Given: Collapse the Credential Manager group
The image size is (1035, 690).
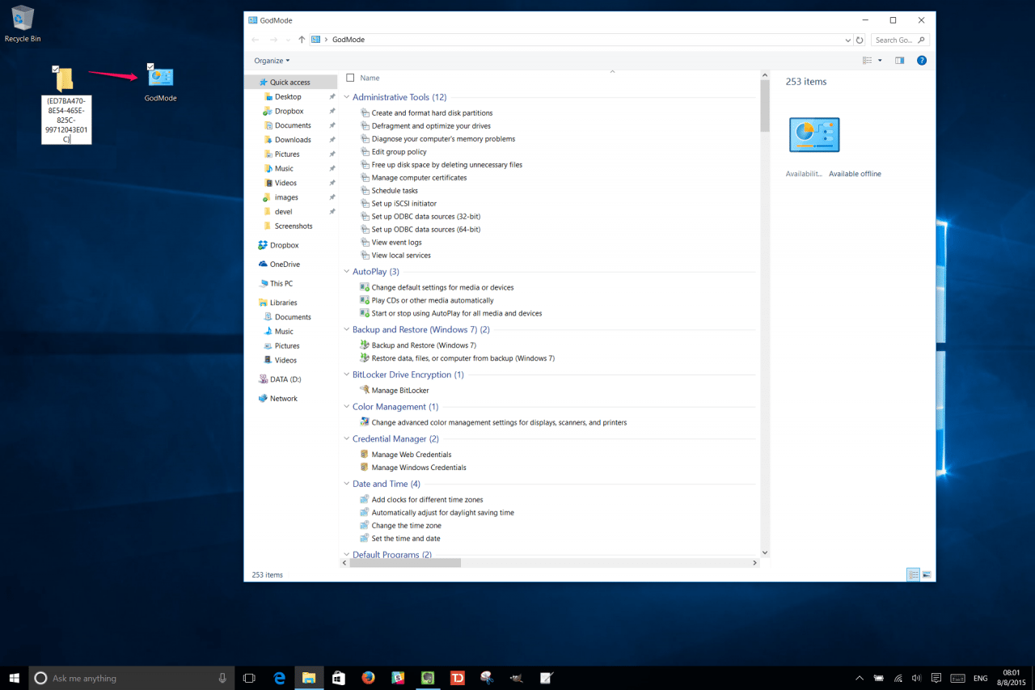Looking at the screenshot, I should coord(347,439).
